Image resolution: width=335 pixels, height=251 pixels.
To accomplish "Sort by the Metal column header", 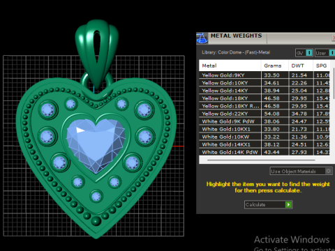I will pos(230,66).
